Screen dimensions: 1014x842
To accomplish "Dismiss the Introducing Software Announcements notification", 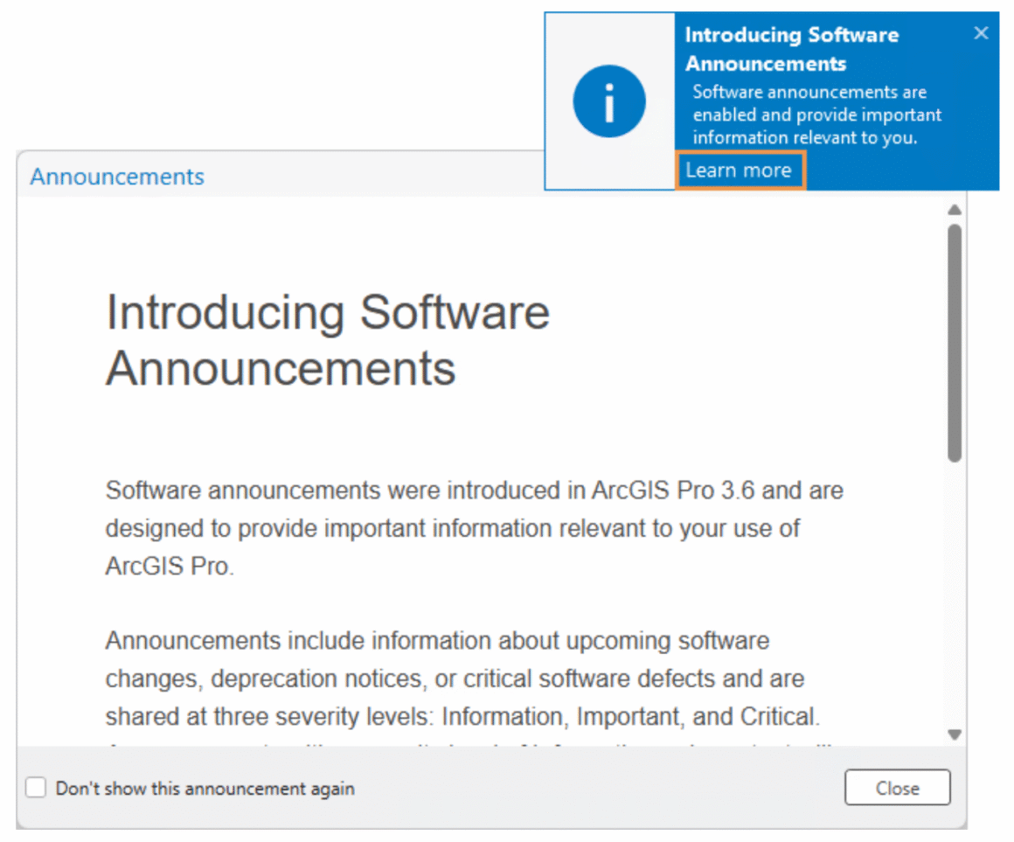I will pyautogui.click(x=981, y=33).
